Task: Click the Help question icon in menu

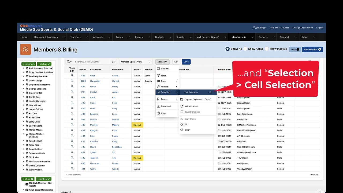Action: (158, 113)
